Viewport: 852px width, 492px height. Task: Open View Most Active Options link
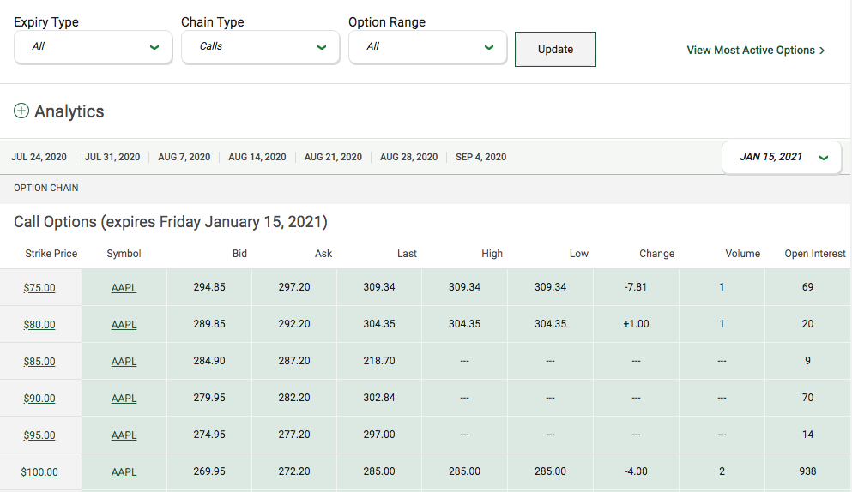(x=755, y=51)
